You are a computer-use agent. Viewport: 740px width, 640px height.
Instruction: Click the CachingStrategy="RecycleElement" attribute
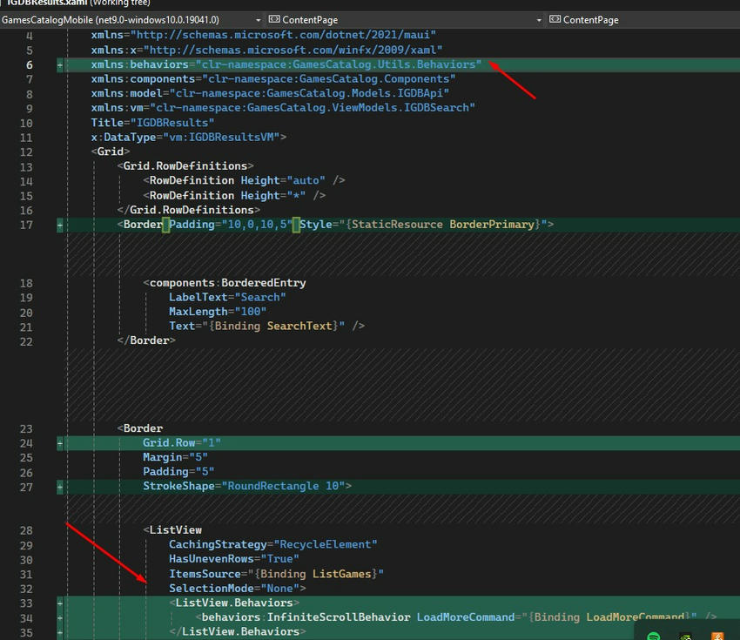273,545
